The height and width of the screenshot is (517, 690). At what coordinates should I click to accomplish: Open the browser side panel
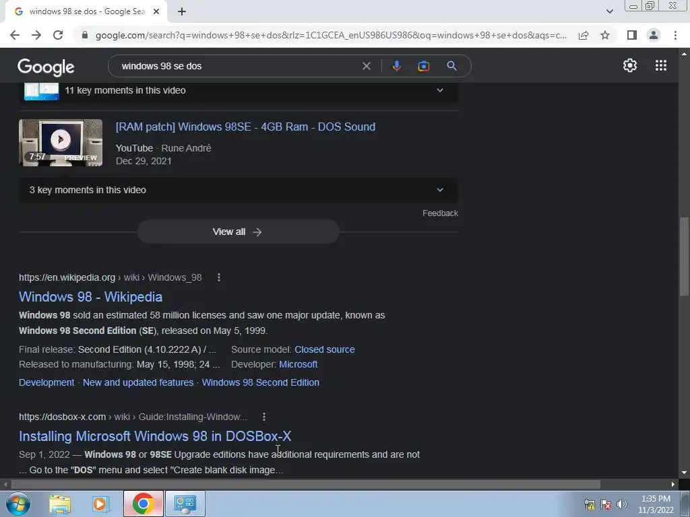[x=632, y=35]
